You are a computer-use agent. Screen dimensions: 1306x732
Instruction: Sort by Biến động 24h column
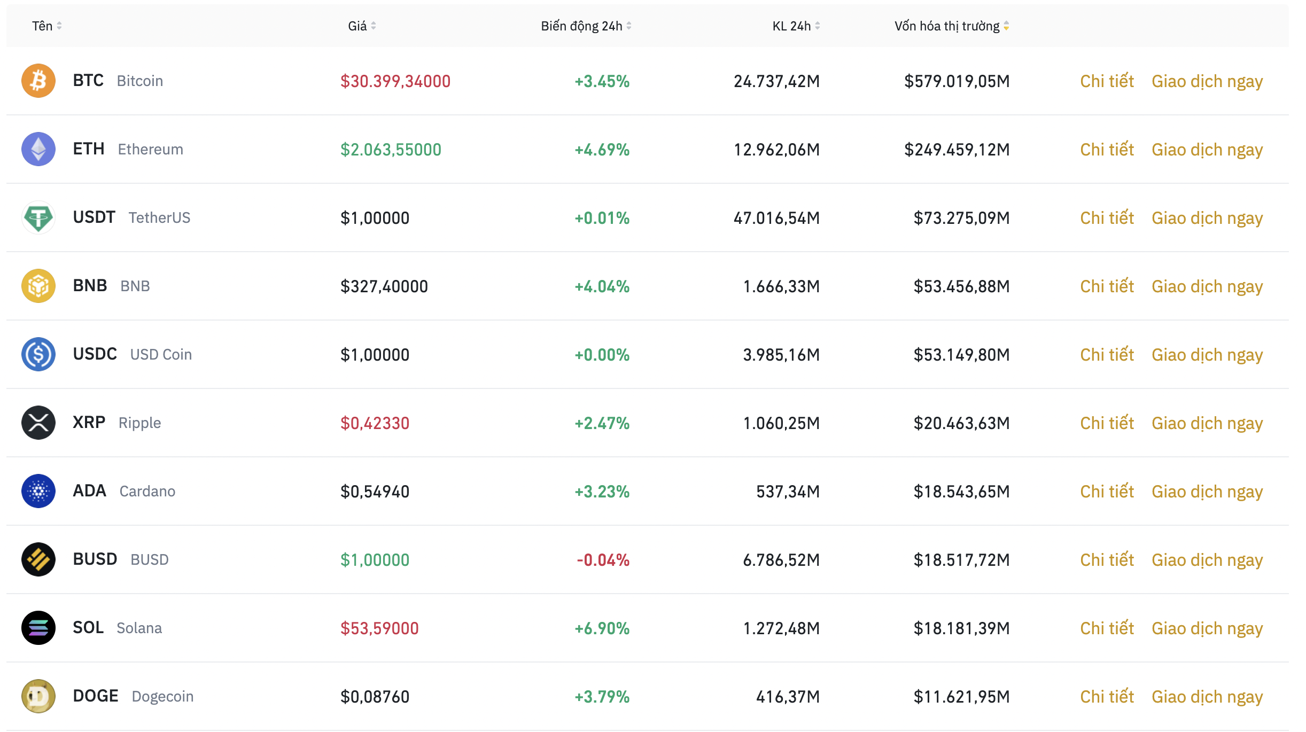586,26
